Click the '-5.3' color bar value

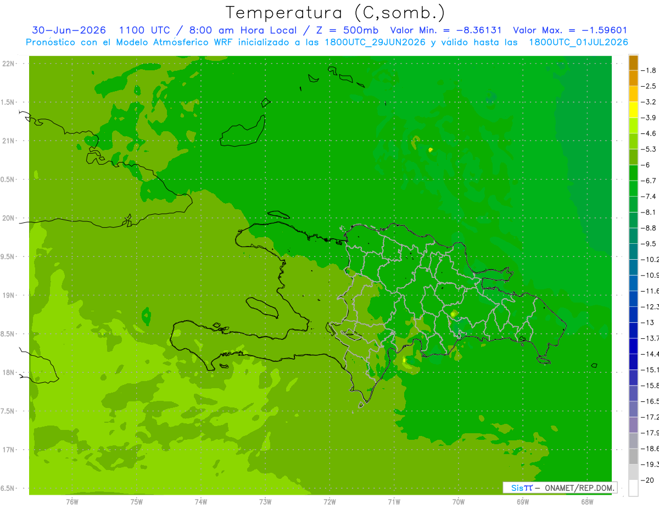(649, 149)
